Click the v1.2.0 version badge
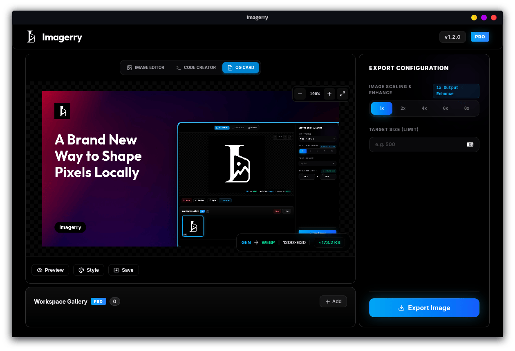515x351 pixels. coord(452,37)
